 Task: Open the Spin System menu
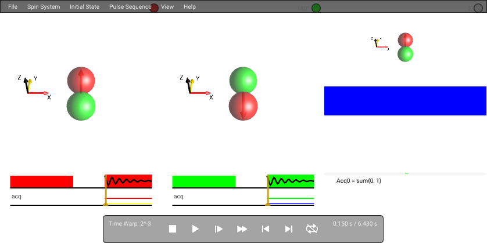click(x=44, y=6)
